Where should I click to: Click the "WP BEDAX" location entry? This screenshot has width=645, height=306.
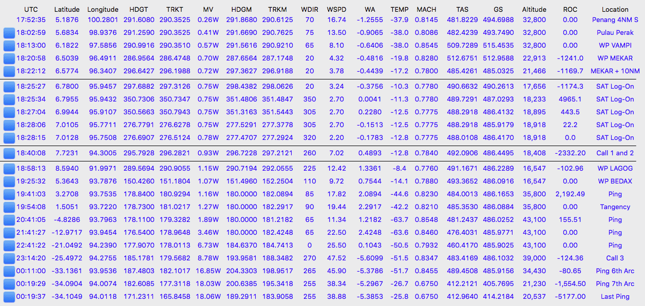click(615, 181)
